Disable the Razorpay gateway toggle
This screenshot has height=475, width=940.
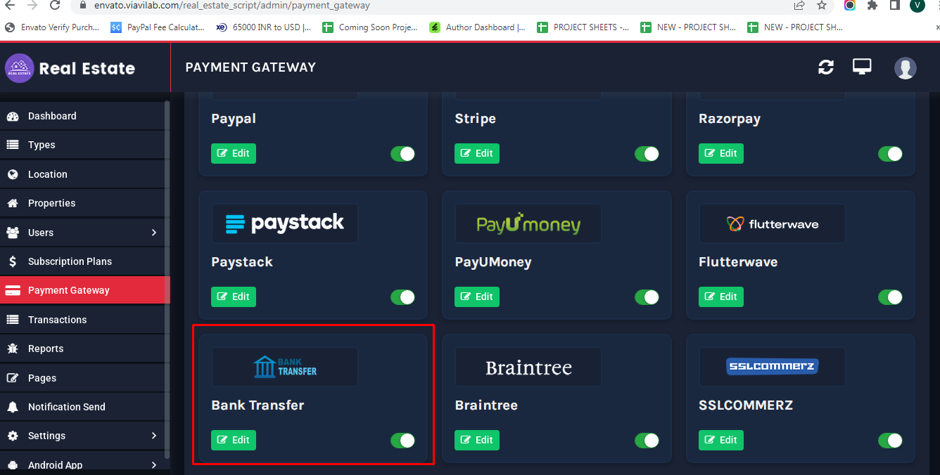(891, 154)
